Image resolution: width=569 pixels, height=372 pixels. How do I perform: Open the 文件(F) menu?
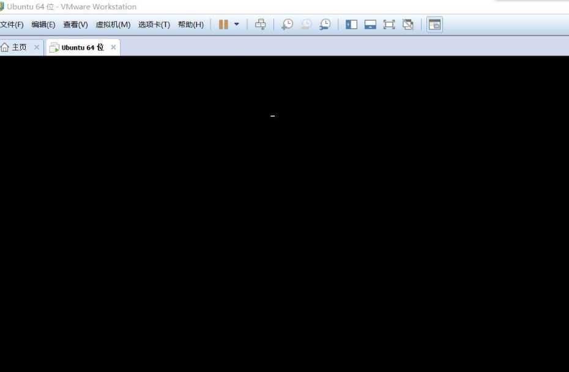[x=12, y=24]
